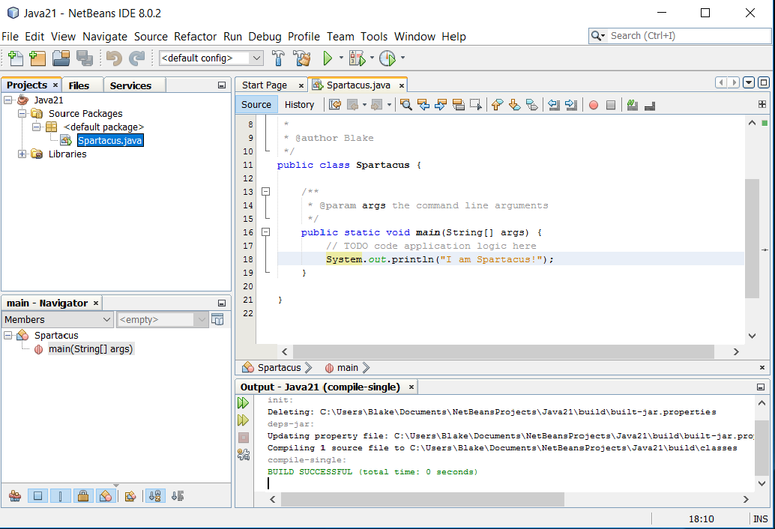Click the Build Project hammer icon
Screen dimensions: 775x529
(x=278, y=58)
